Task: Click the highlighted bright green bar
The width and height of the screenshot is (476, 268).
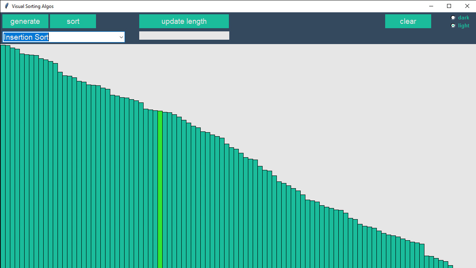Action: 160,191
